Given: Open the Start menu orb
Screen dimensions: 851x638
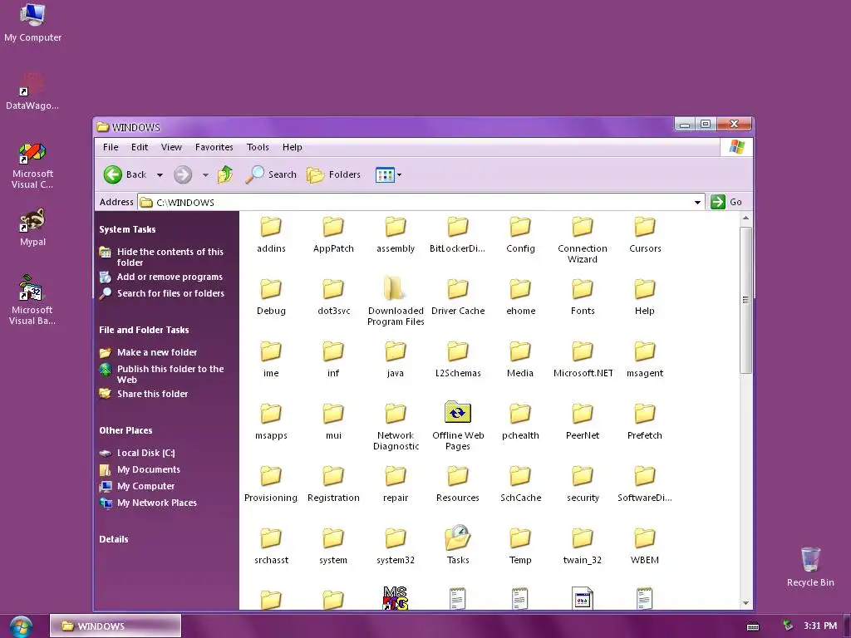Looking at the screenshot, I should [x=21, y=626].
